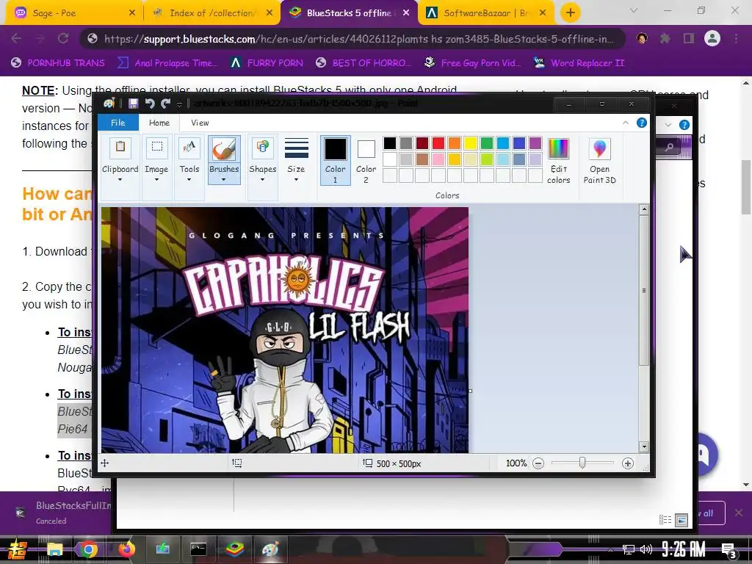Open the Chrome three-dot menu
Viewport: 752px width, 564px height.
[736, 38]
